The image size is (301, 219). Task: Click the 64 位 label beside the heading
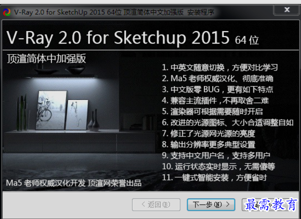(247, 40)
